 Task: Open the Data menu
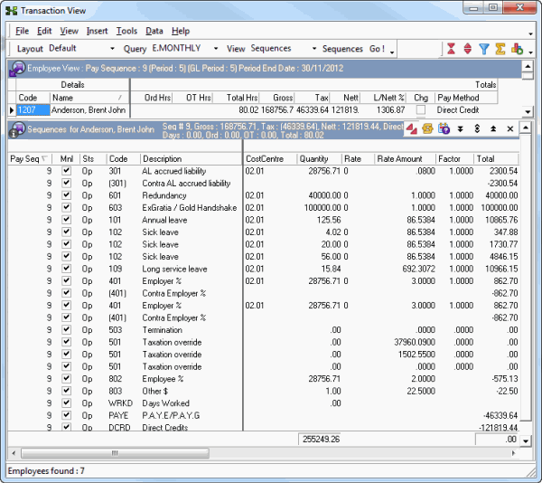point(154,31)
